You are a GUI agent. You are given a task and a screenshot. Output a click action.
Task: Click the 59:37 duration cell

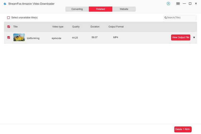click(x=94, y=37)
